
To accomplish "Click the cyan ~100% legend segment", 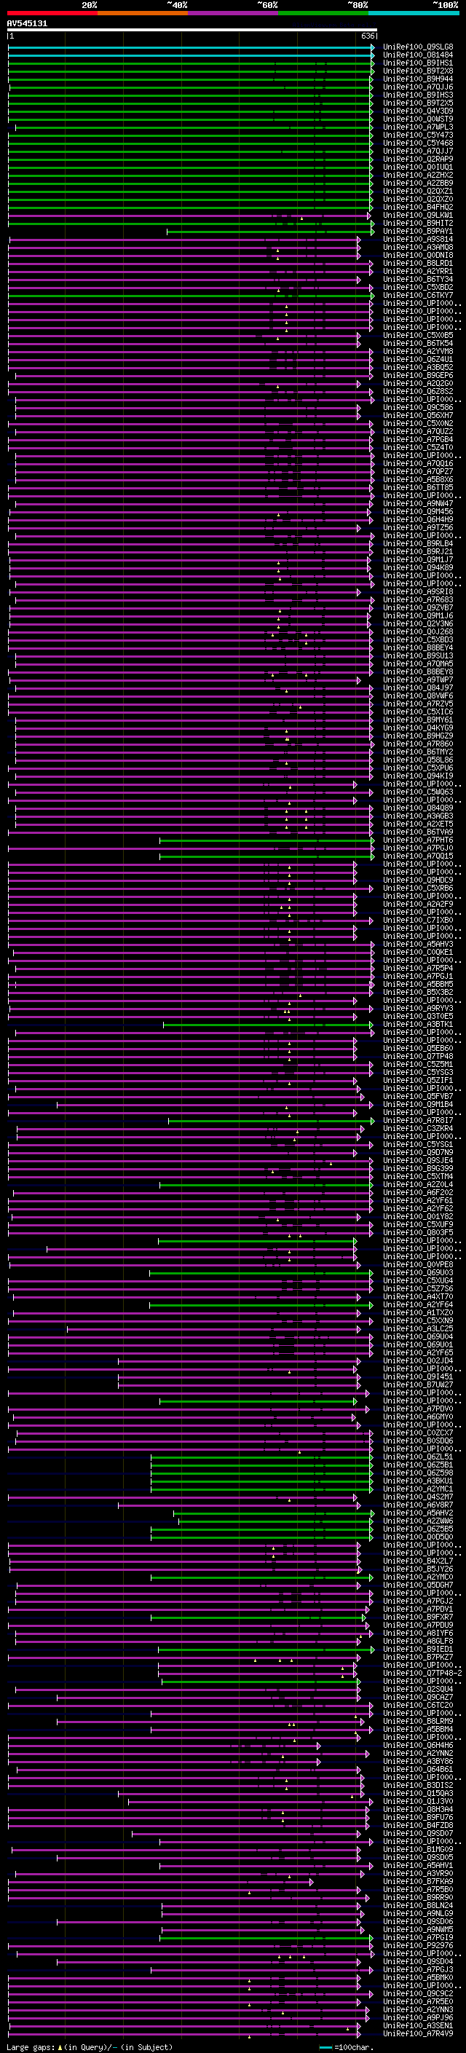I will [414, 13].
